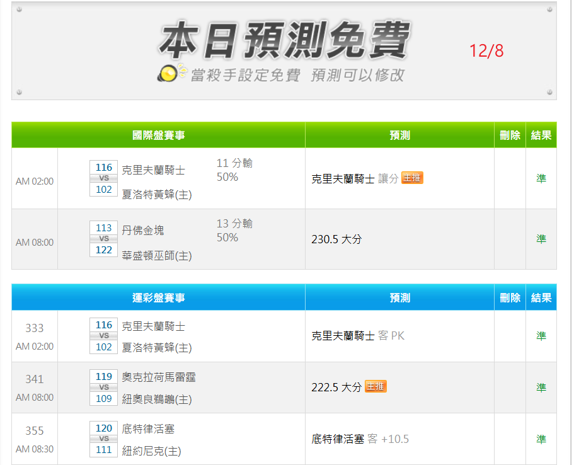Screen dimensions: 574x465
Task: Click 結果 column header in 運彩盤 table
Action: pos(541,297)
